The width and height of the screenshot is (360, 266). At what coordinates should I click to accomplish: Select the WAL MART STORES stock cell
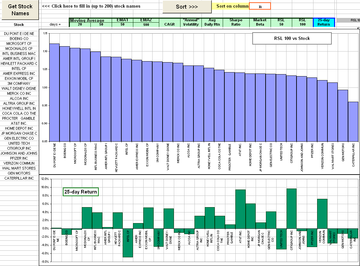tap(19, 168)
